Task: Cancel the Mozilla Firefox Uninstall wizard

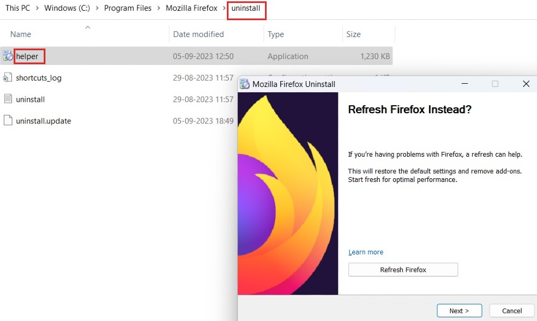Action: [511, 310]
